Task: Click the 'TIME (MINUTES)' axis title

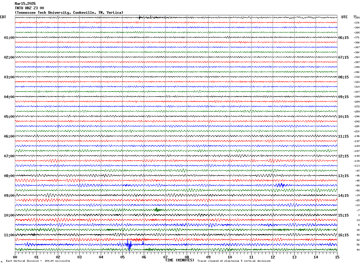Action: [x=180, y=260]
